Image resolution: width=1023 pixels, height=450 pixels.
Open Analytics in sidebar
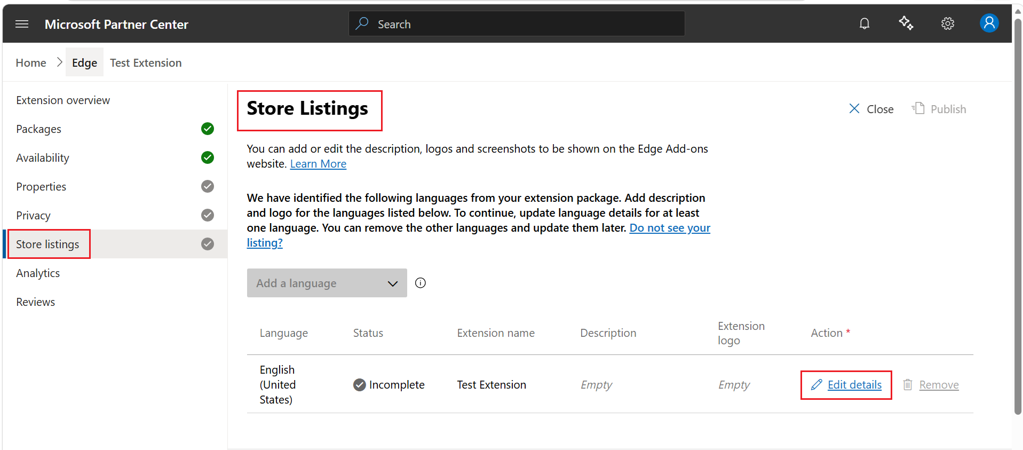(x=38, y=273)
